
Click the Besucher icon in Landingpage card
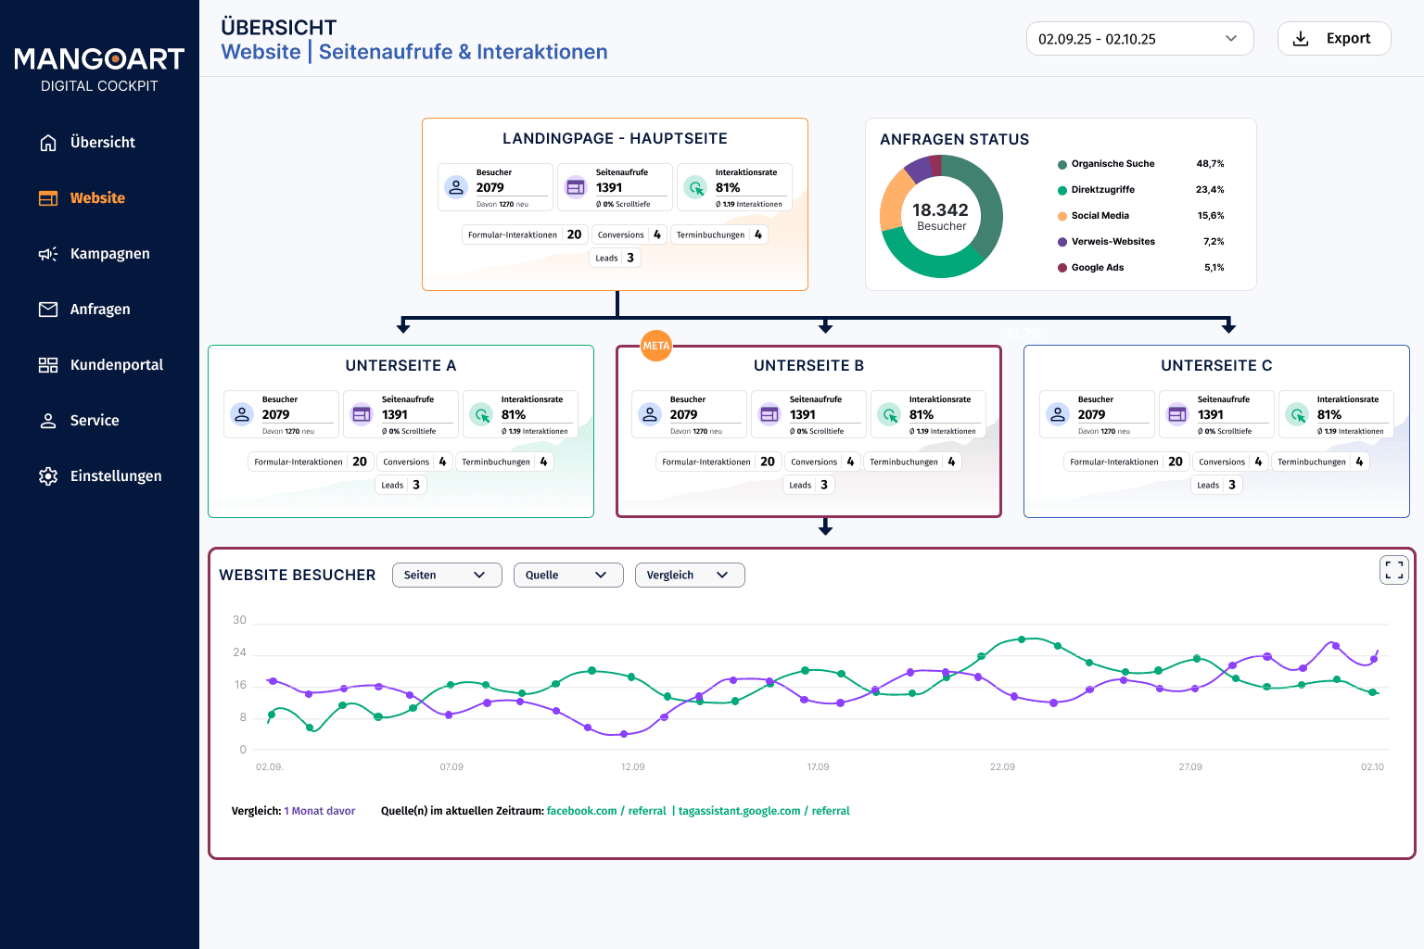click(456, 187)
